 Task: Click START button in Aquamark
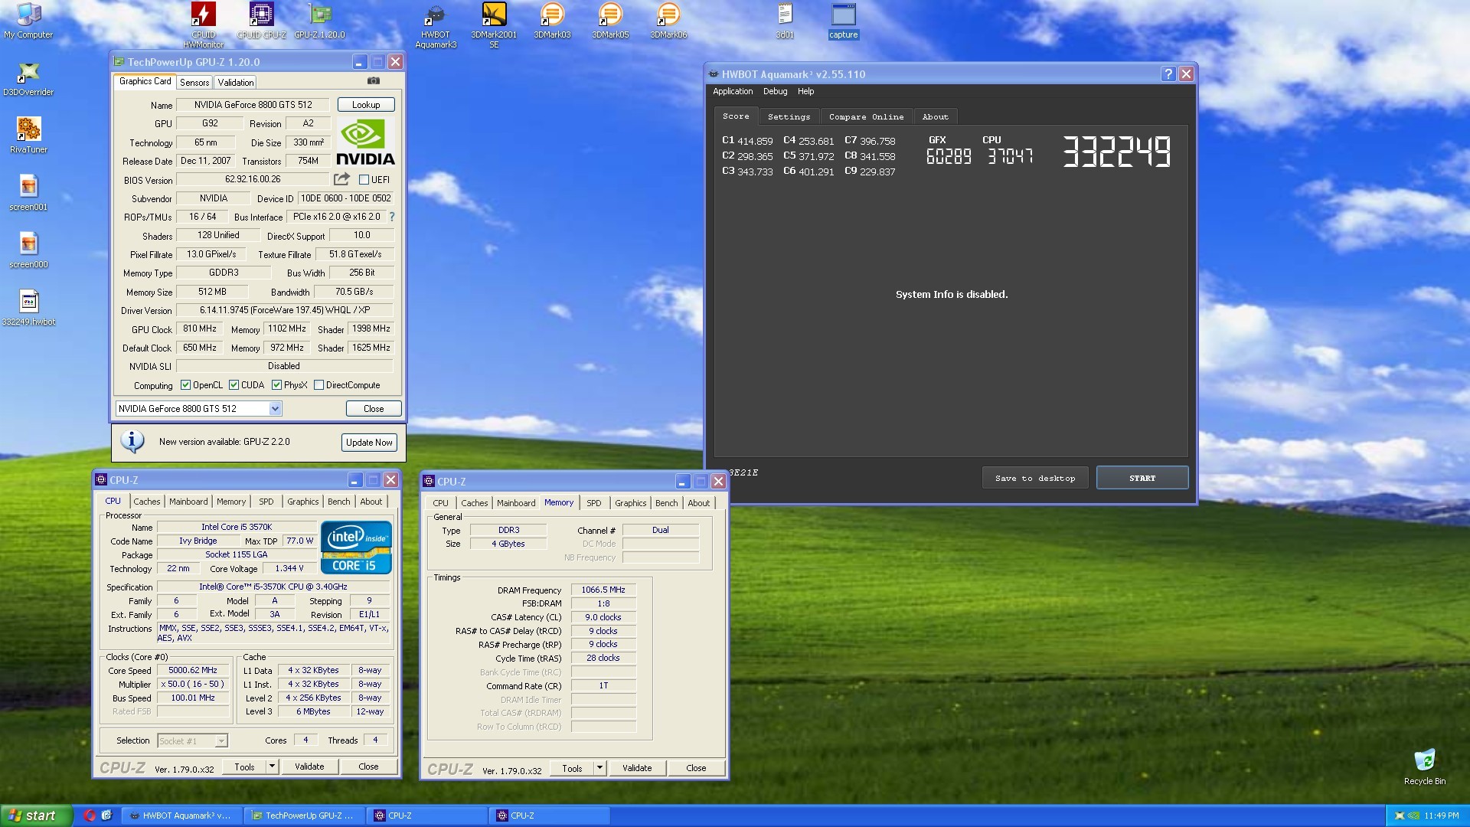coord(1142,478)
